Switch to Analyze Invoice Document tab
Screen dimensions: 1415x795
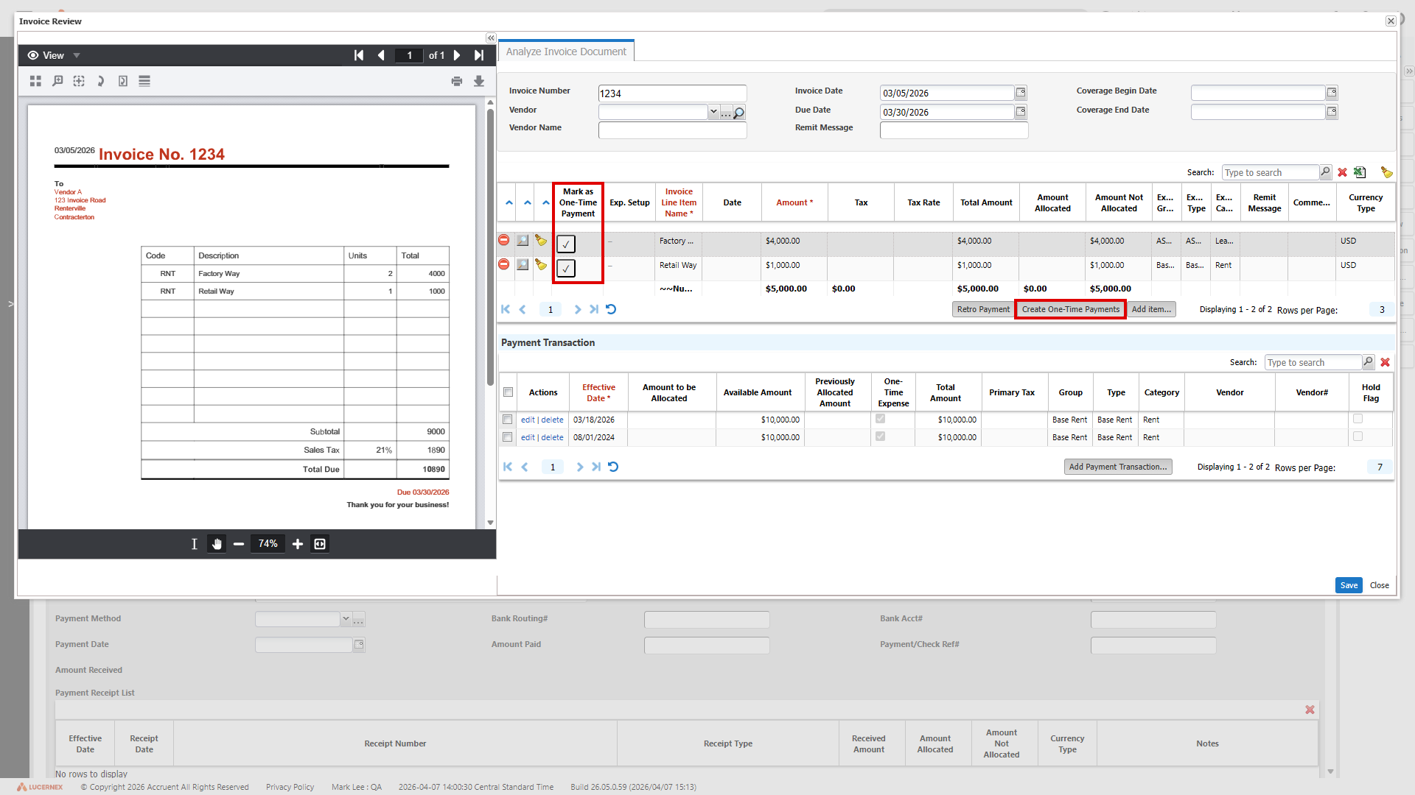pyautogui.click(x=566, y=52)
